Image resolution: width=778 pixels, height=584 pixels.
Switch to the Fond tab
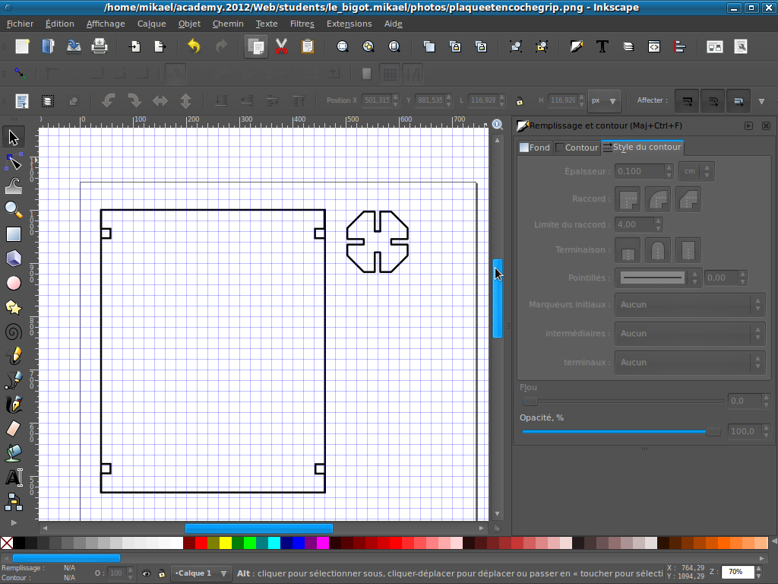pos(534,148)
